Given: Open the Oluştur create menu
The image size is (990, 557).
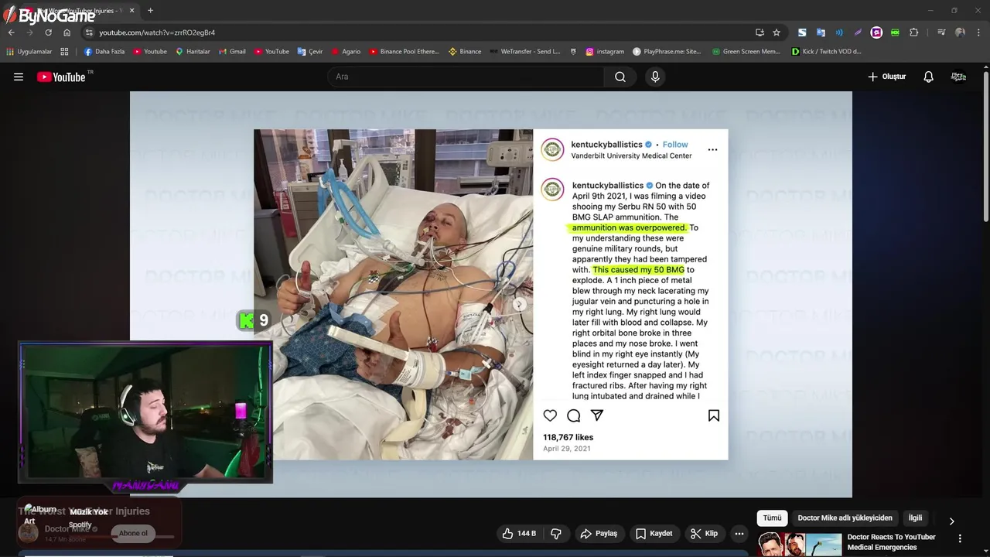Looking at the screenshot, I should tap(886, 77).
